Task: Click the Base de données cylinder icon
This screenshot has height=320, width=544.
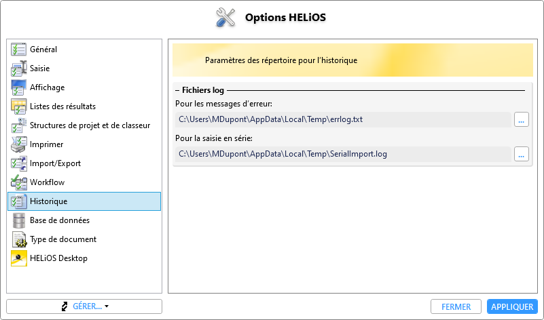Action: 19,220
